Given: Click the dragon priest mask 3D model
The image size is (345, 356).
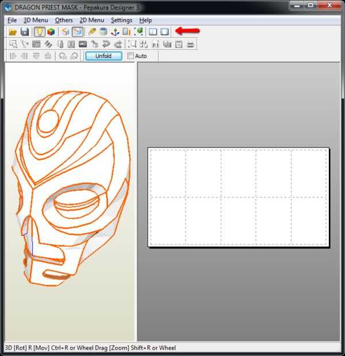Looking at the screenshot, I should point(72,188).
